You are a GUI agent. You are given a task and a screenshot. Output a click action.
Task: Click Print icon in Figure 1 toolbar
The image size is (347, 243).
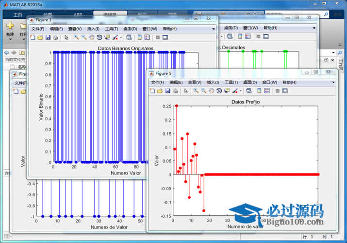pyautogui.click(x=55, y=37)
